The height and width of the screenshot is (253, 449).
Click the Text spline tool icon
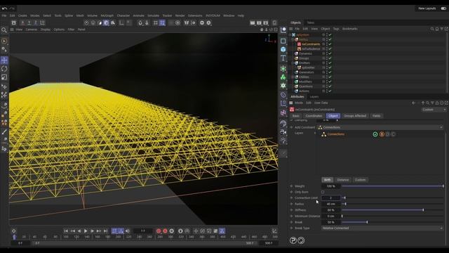[x=283, y=58]
